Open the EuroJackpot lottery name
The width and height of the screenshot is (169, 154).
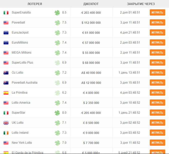point(20,33)
